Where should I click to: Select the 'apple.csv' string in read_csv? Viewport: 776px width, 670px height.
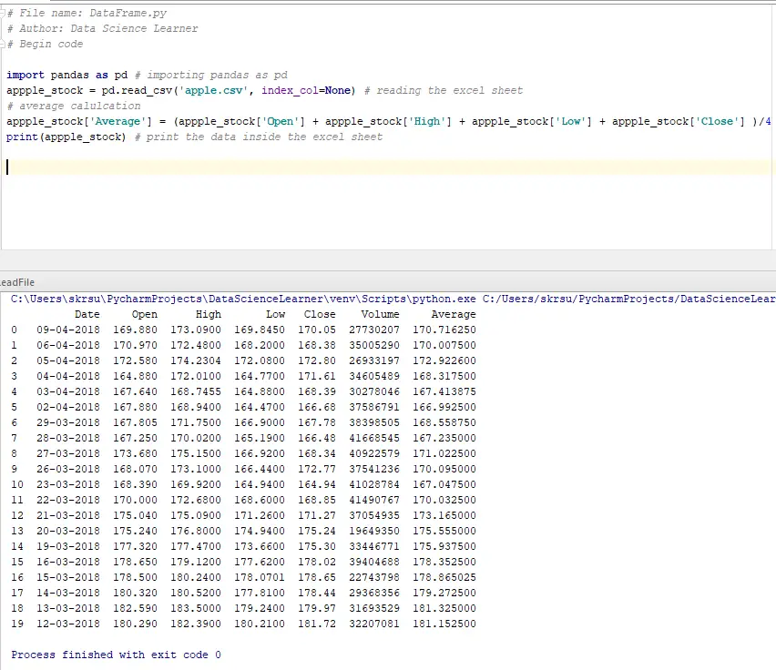pos(214,90)
